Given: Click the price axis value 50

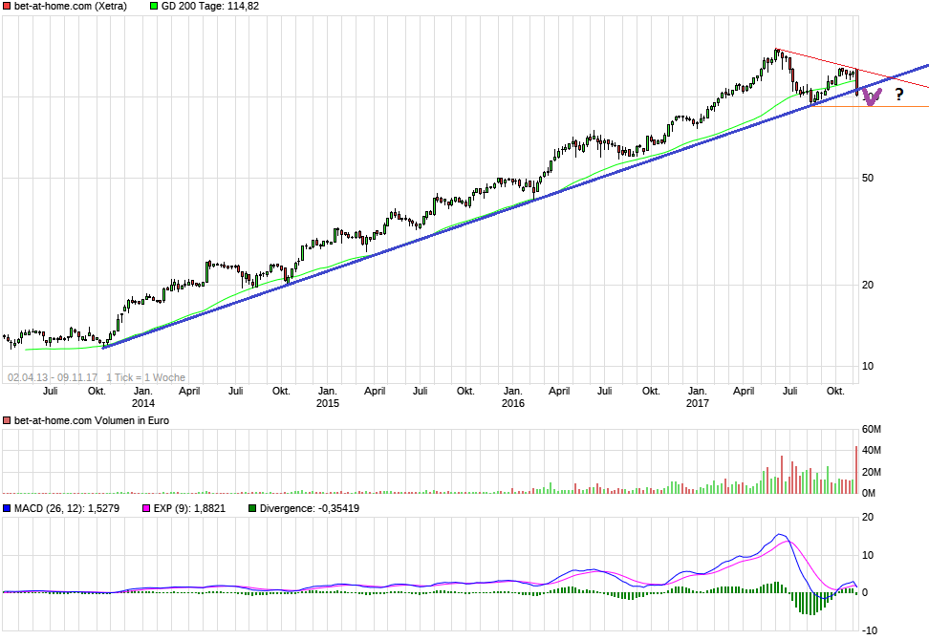Looking at the screenshot, I should coord(868,179).
